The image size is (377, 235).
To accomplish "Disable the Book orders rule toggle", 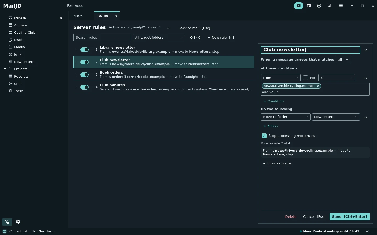I will pos(85,75).
